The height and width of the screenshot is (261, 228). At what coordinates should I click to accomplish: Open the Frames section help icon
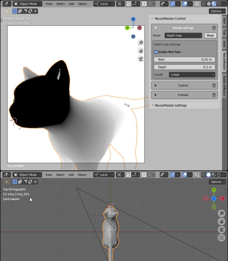click(x=214, y=95)
